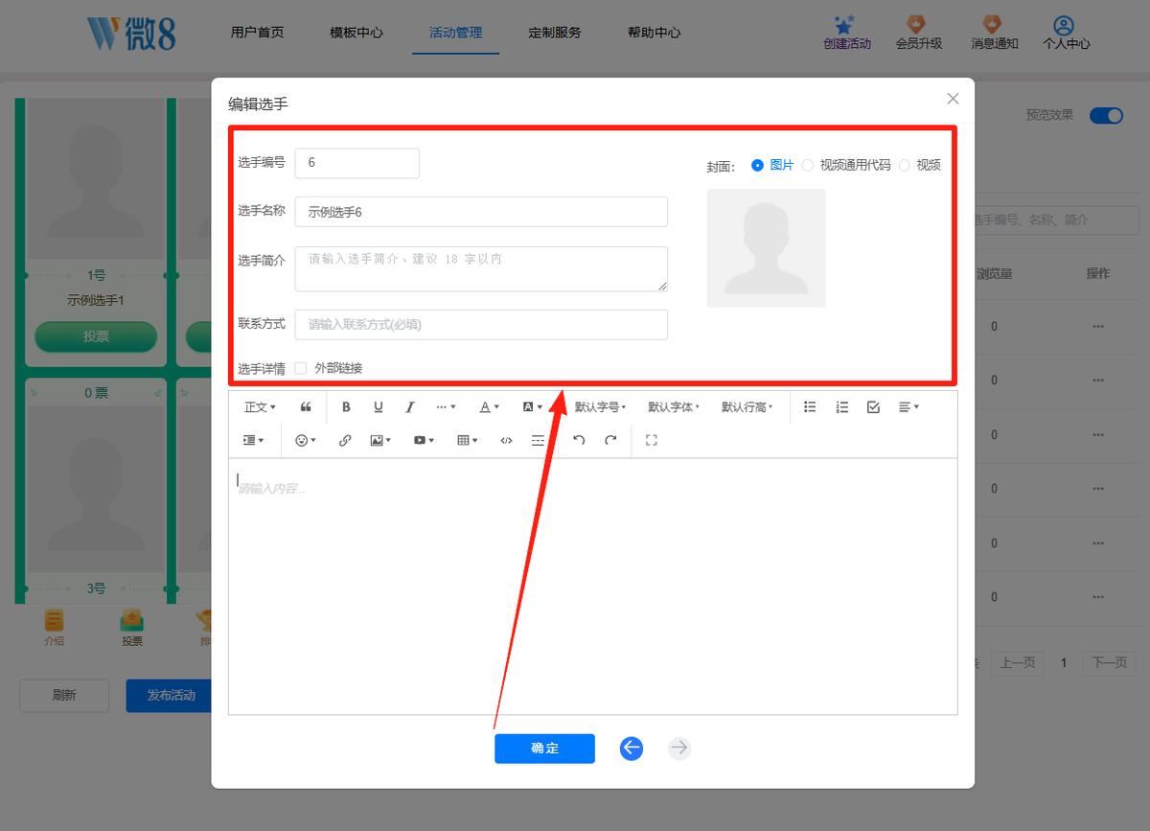The image size is (1150, 831).
Task: Open the background highlight color picker
Action: [x=532, y=407]
